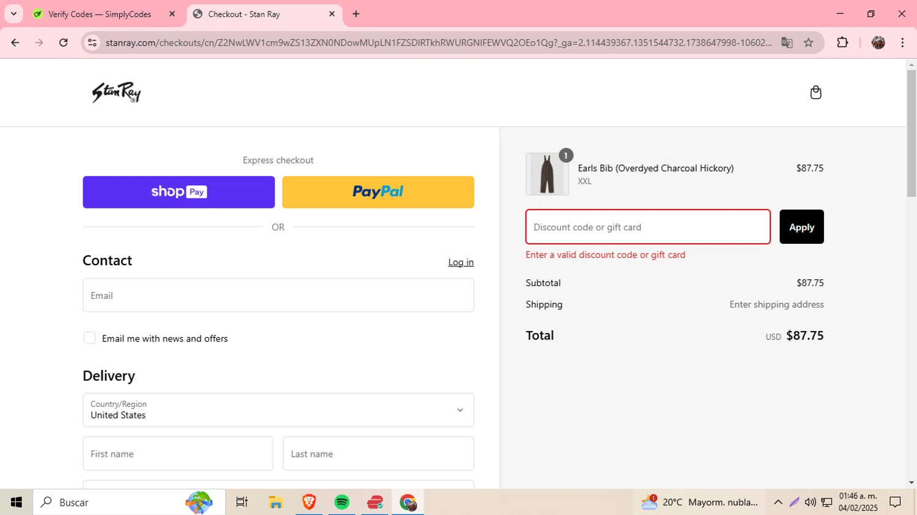Image resolution: width=917 pixels, height=515 pixels.
Task: Click the Buscar taskbar search box
Action: tap(129, 502)
